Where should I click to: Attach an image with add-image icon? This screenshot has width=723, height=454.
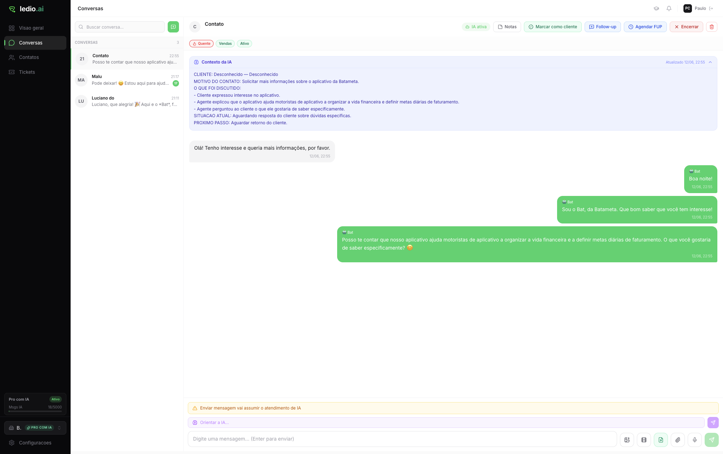[627, 440]
